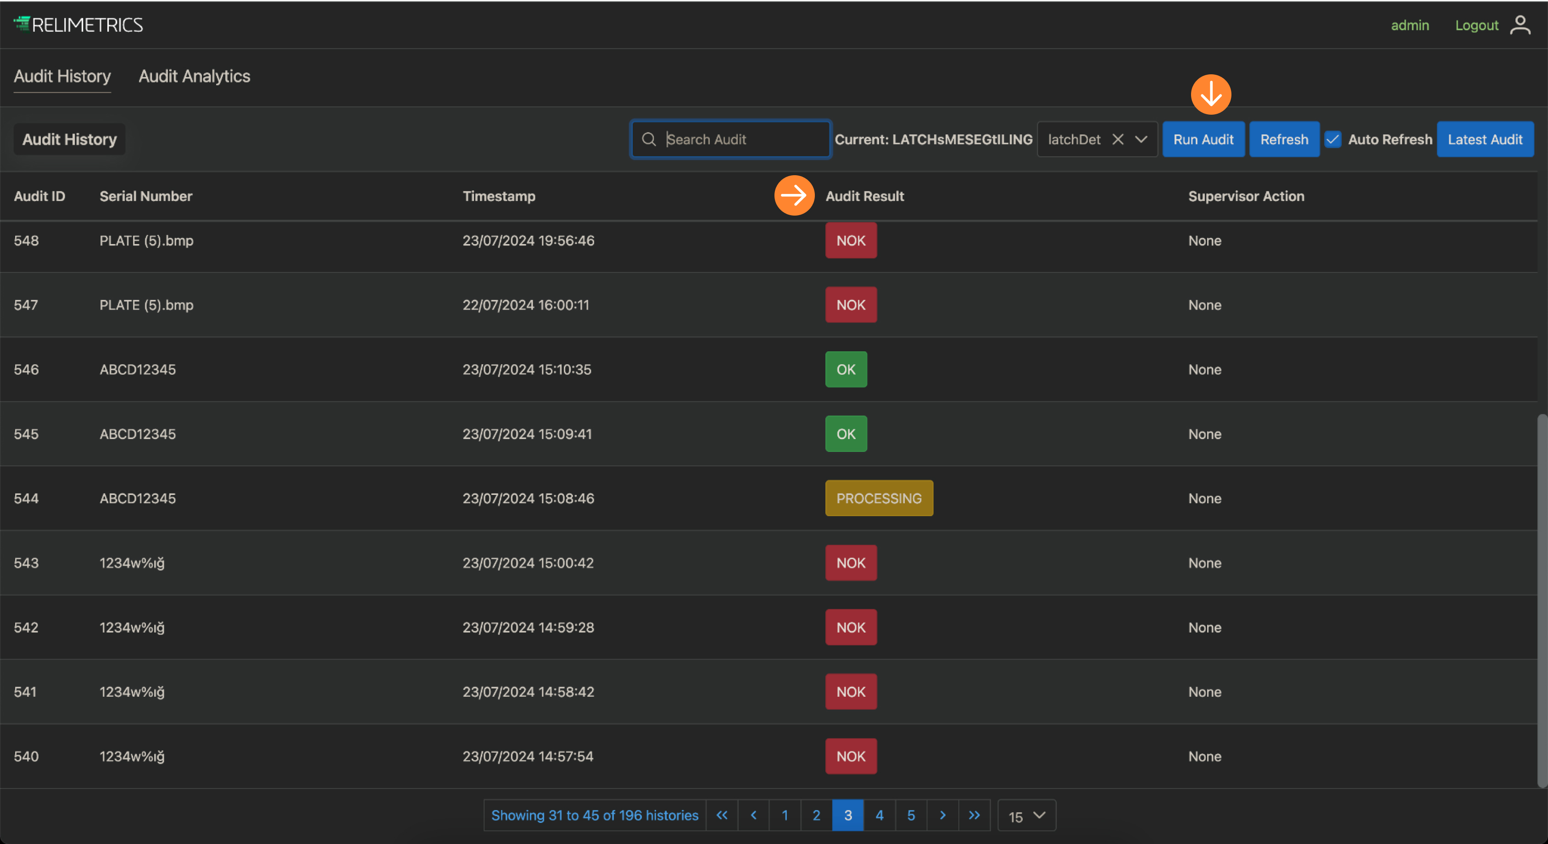The height and width of the screenshot is (844, 1548).
Task: Click the OK badge of audit 546
Action: click(x=846, y=369)
